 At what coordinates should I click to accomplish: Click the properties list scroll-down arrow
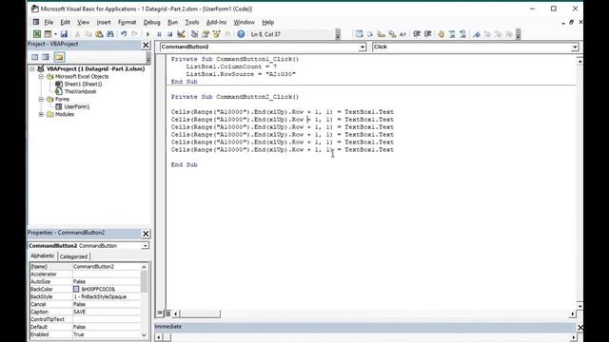[x=144, y=335]
